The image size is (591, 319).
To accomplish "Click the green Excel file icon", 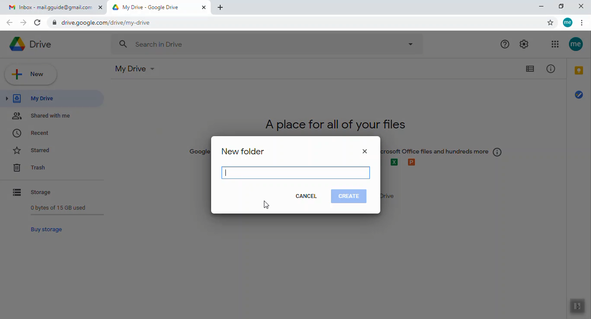I will pos(394,162).
